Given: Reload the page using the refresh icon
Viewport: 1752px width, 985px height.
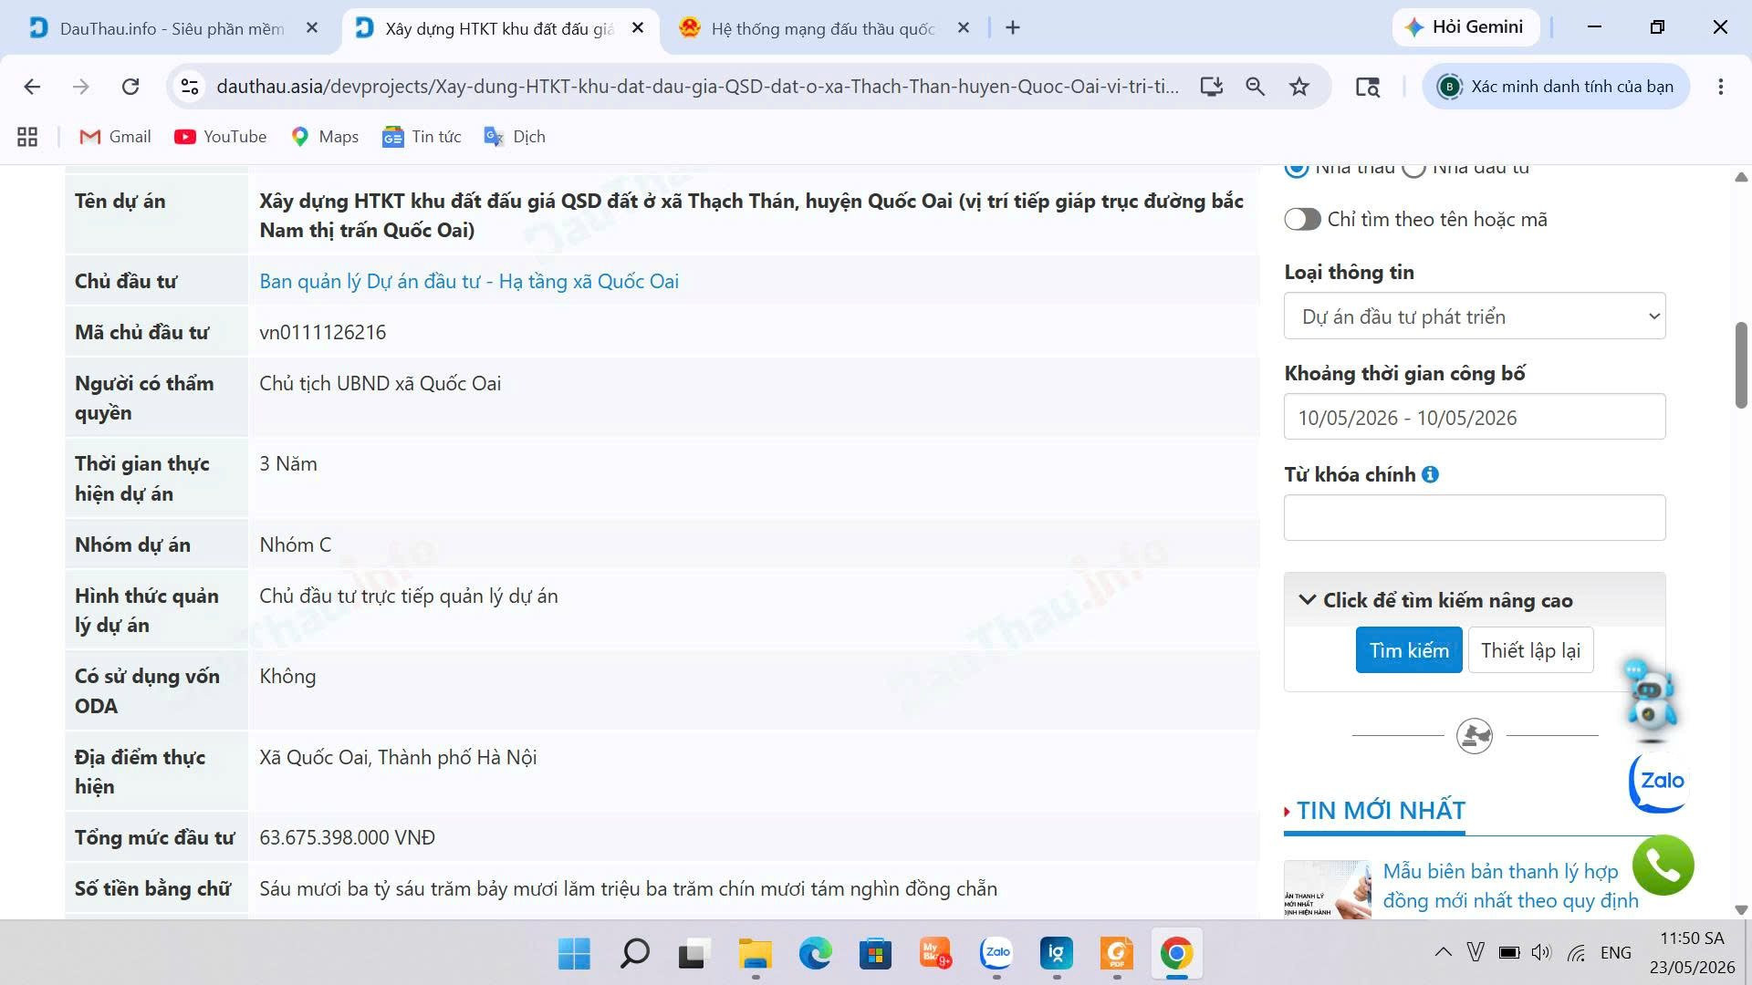Looking at the screenshot, I should pos(130,87).
